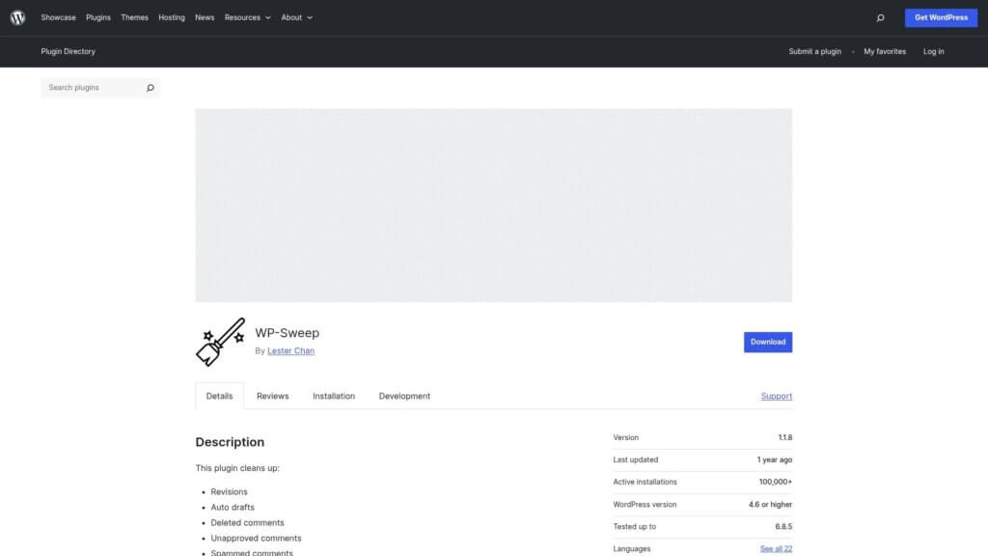Image resolution: width=988 pixels, height=556 pixels.
Task: Click the Get WordPress button
Action: (x=941, y=17)
